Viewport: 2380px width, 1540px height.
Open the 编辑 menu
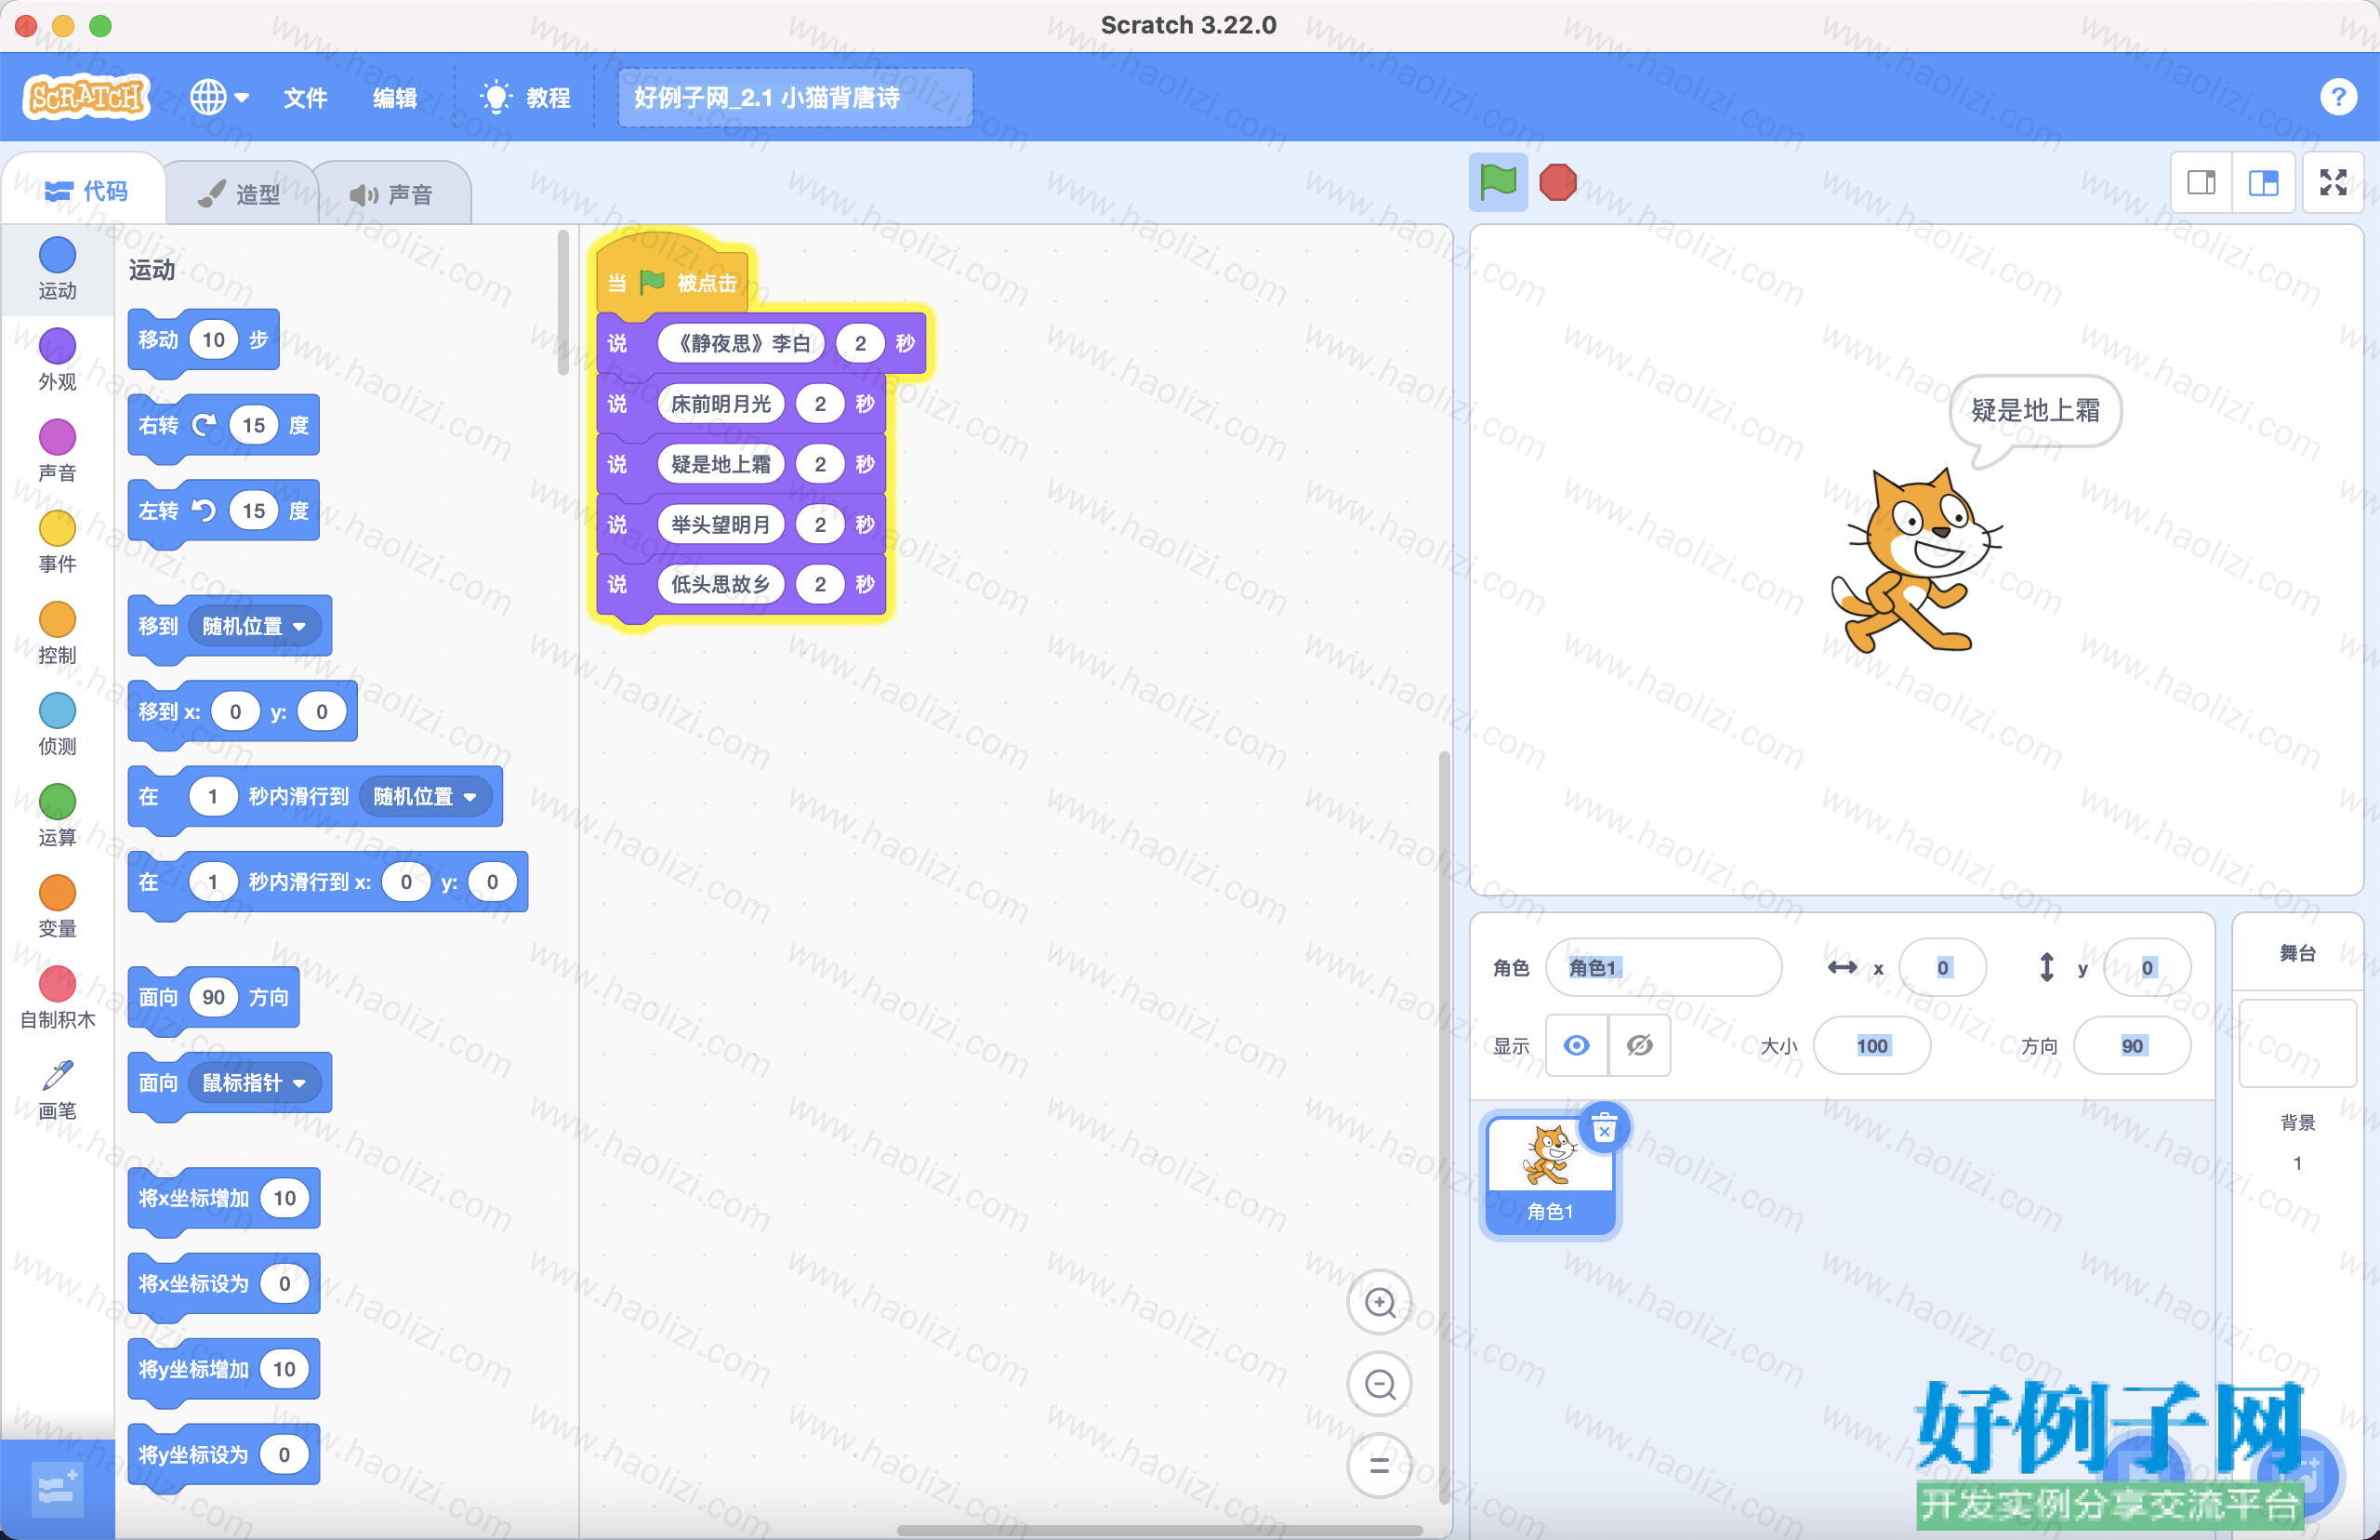(x=395, y=97)
